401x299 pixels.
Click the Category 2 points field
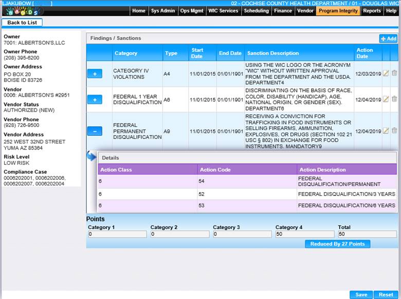coord(180,234)
